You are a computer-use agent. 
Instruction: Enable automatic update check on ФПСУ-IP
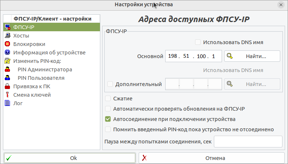coord(108,109)
